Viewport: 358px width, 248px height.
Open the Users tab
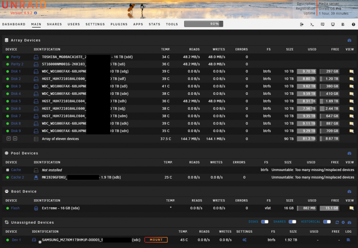(74, 24)
